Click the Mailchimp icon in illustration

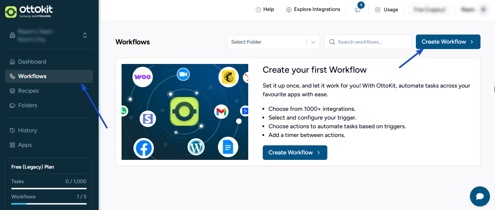pos(229,77)
